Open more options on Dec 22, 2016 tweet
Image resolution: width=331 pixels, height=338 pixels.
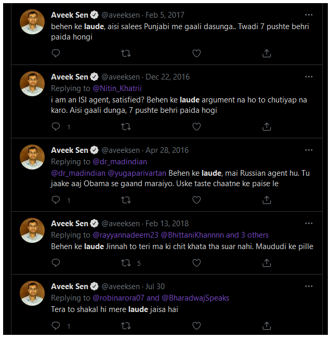point(309,76)
